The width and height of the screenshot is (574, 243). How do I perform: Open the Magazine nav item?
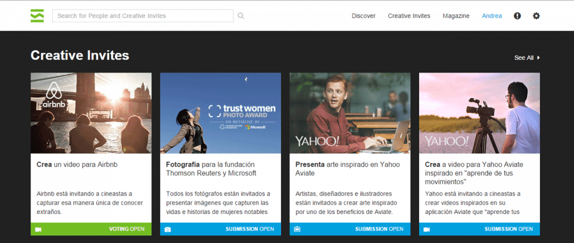pyautogui.click(x=456, y=16)
